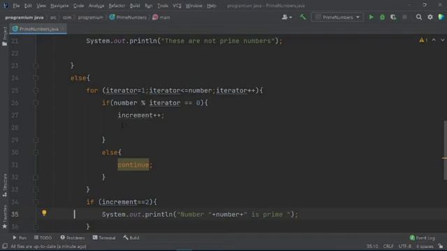Click the lightbulb quick-fix icon on line 35
This screenshot has height=251, width=447.
pos(44,213)
